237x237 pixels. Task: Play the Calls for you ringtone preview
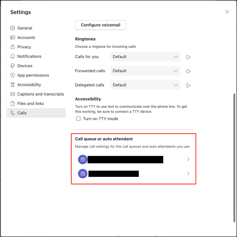pyautogui.click(x=188, y=57)
